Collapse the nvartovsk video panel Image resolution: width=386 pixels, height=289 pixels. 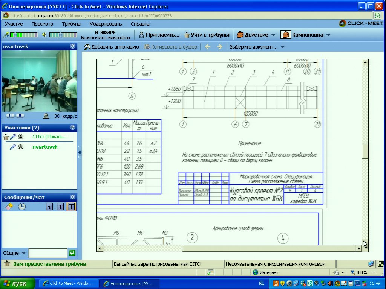(72, 46)
